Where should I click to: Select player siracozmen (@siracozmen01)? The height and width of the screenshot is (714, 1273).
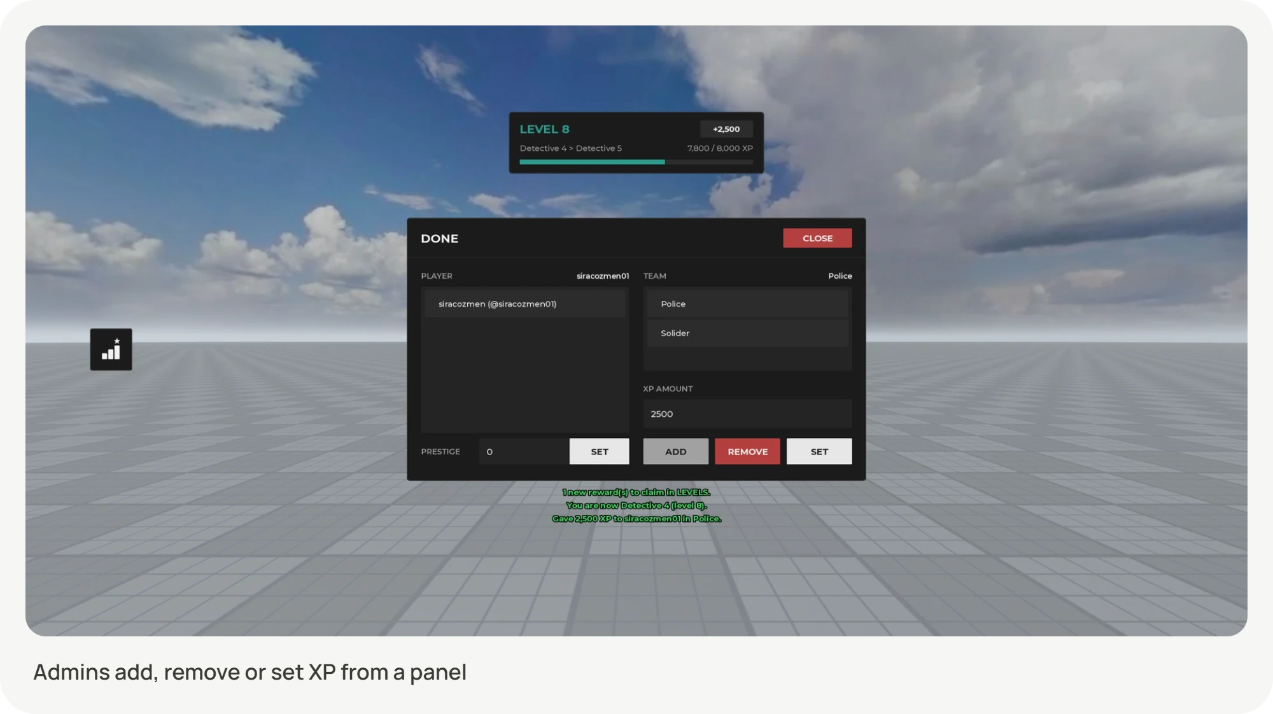(x=525, y=304)
